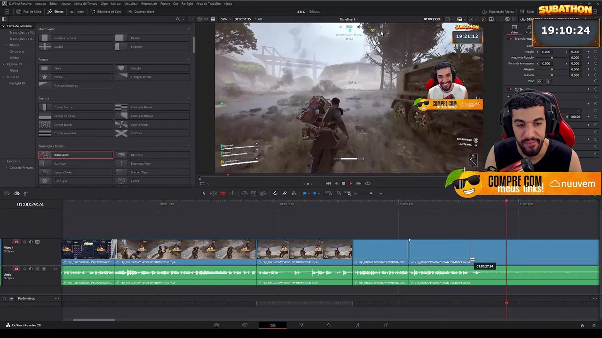This screenshot has height=338, width=602.
Task: Lock the Áudio 1 track
Action: coord(24,269)
